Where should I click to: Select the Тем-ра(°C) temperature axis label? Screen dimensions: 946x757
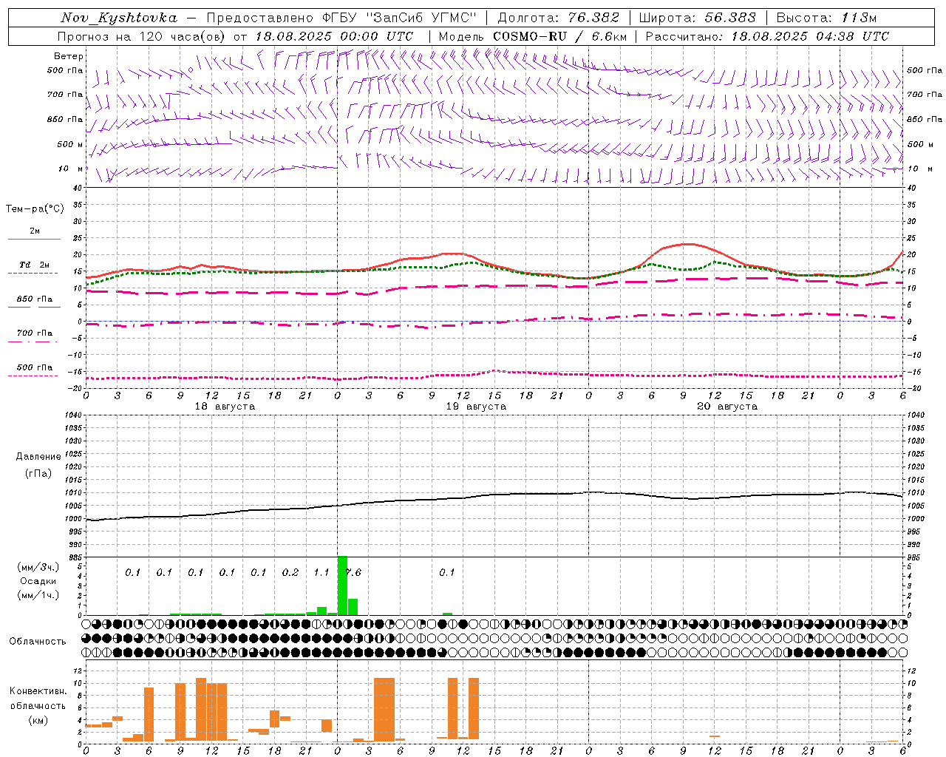(x=35, y=209)
